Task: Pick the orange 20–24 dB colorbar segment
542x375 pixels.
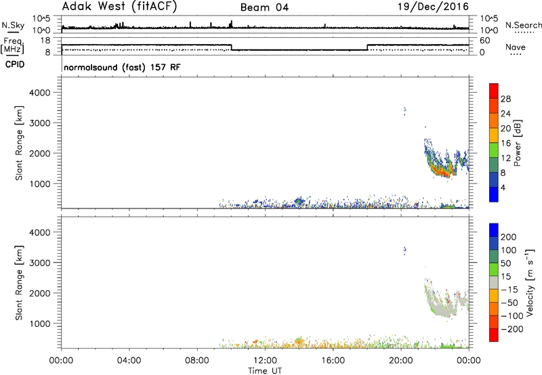Action: 494,120
